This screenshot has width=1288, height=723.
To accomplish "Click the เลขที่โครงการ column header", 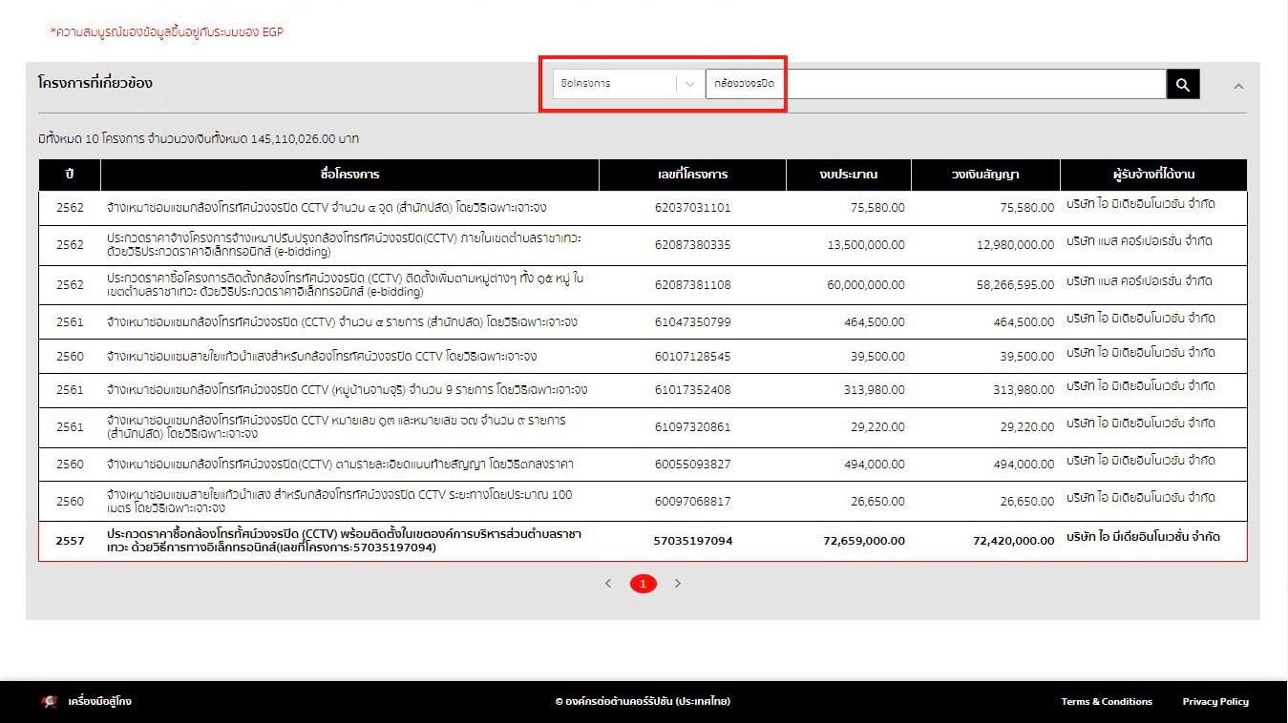I will 692,175.
